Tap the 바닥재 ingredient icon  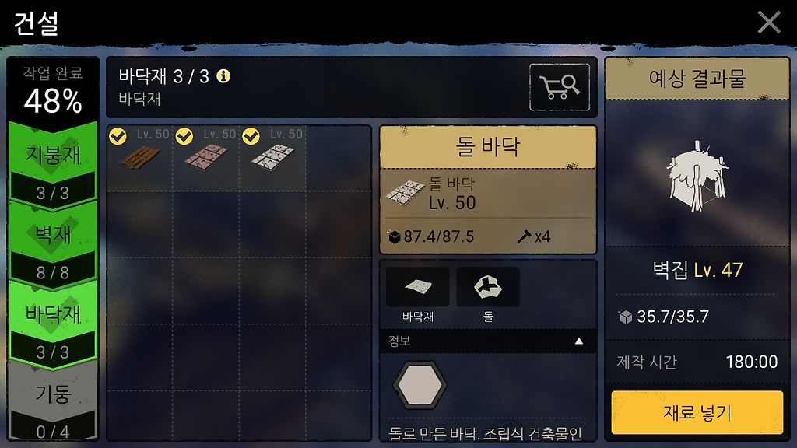pyautogui.click(x=418, y=287)
